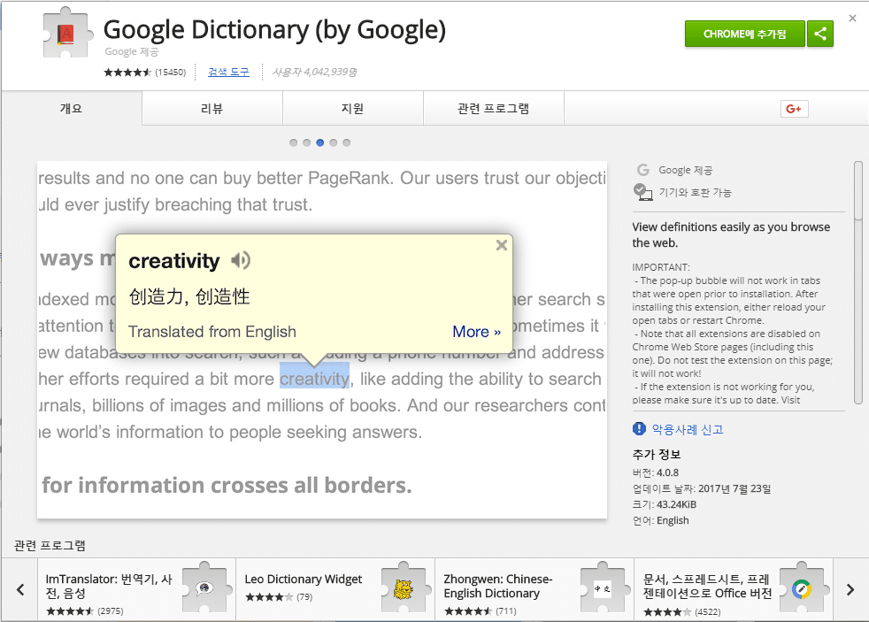The width and height of the screenshot is (869, 622).
Task: Select the second screenshot carousel dot
Action: (x=307, y=143)
